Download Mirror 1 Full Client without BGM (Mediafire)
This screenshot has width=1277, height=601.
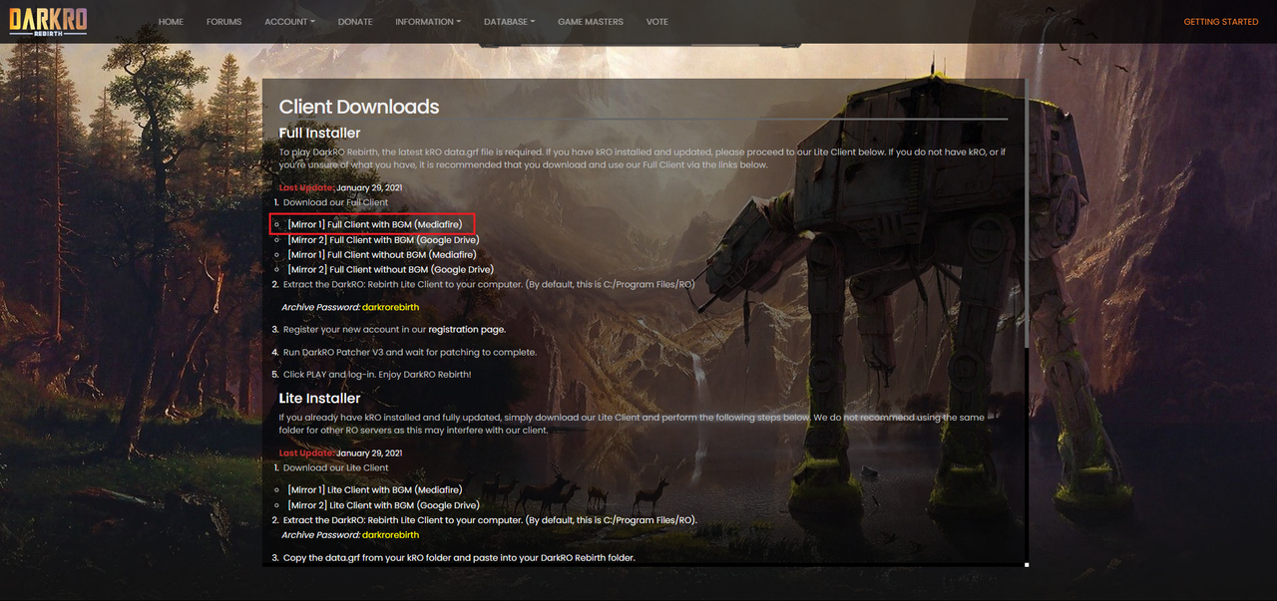pyautogui.click(x=383, y=255)
